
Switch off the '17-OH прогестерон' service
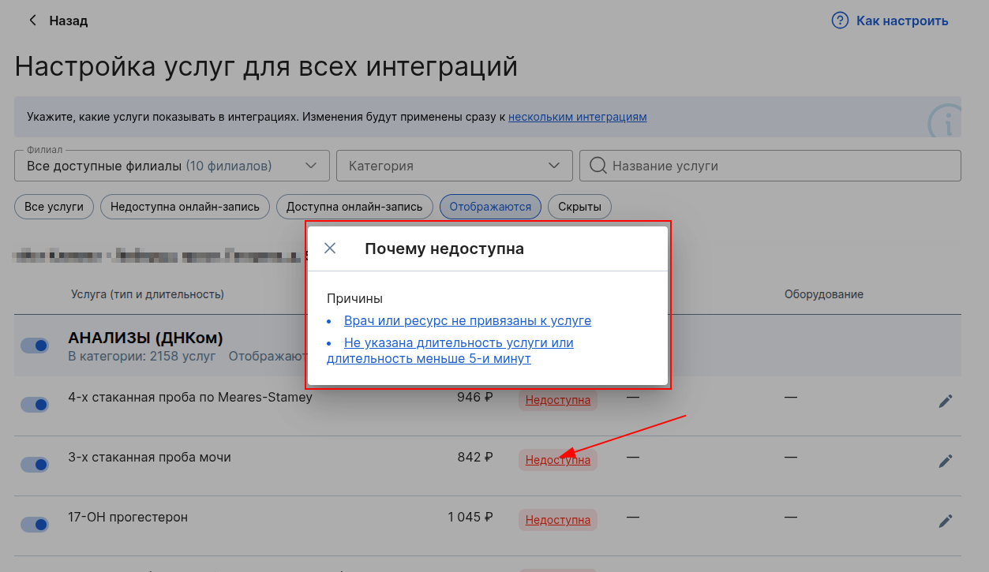coord(35,525)
